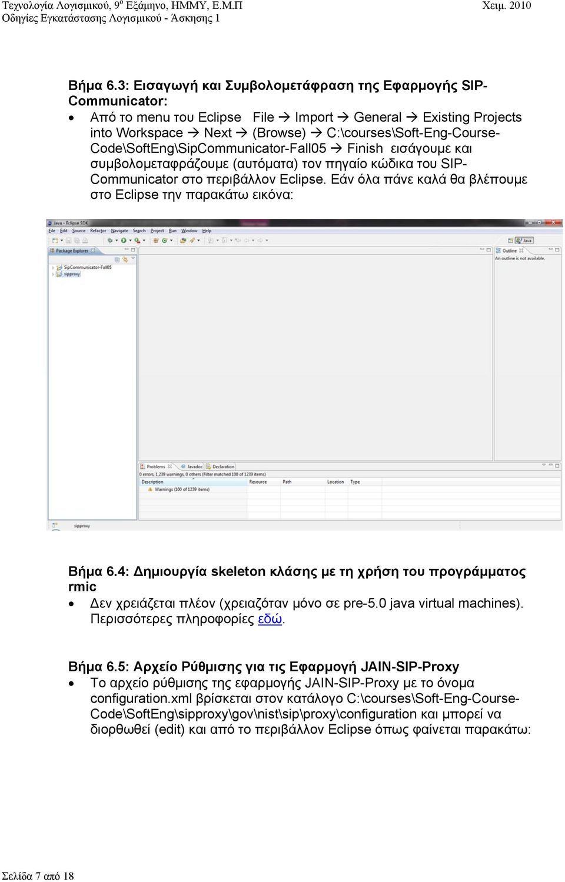Minimize the editor area
The image size is (565, 882).
tap(482, 249)
